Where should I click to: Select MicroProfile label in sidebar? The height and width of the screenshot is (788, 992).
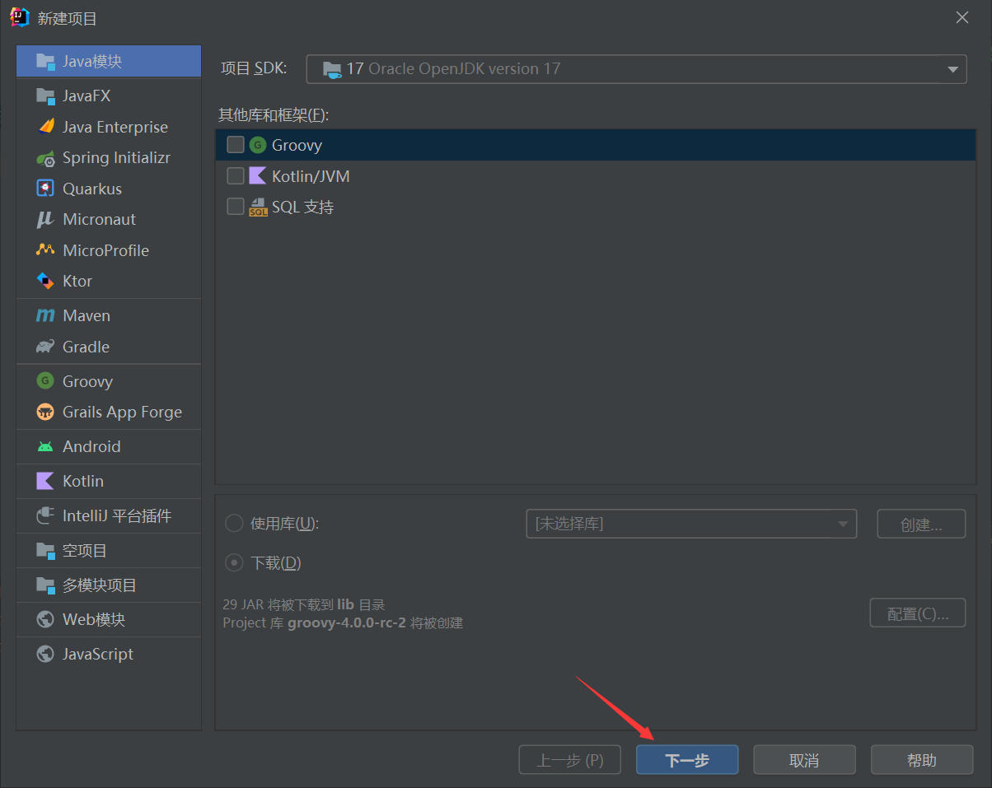tap(105, 250)
